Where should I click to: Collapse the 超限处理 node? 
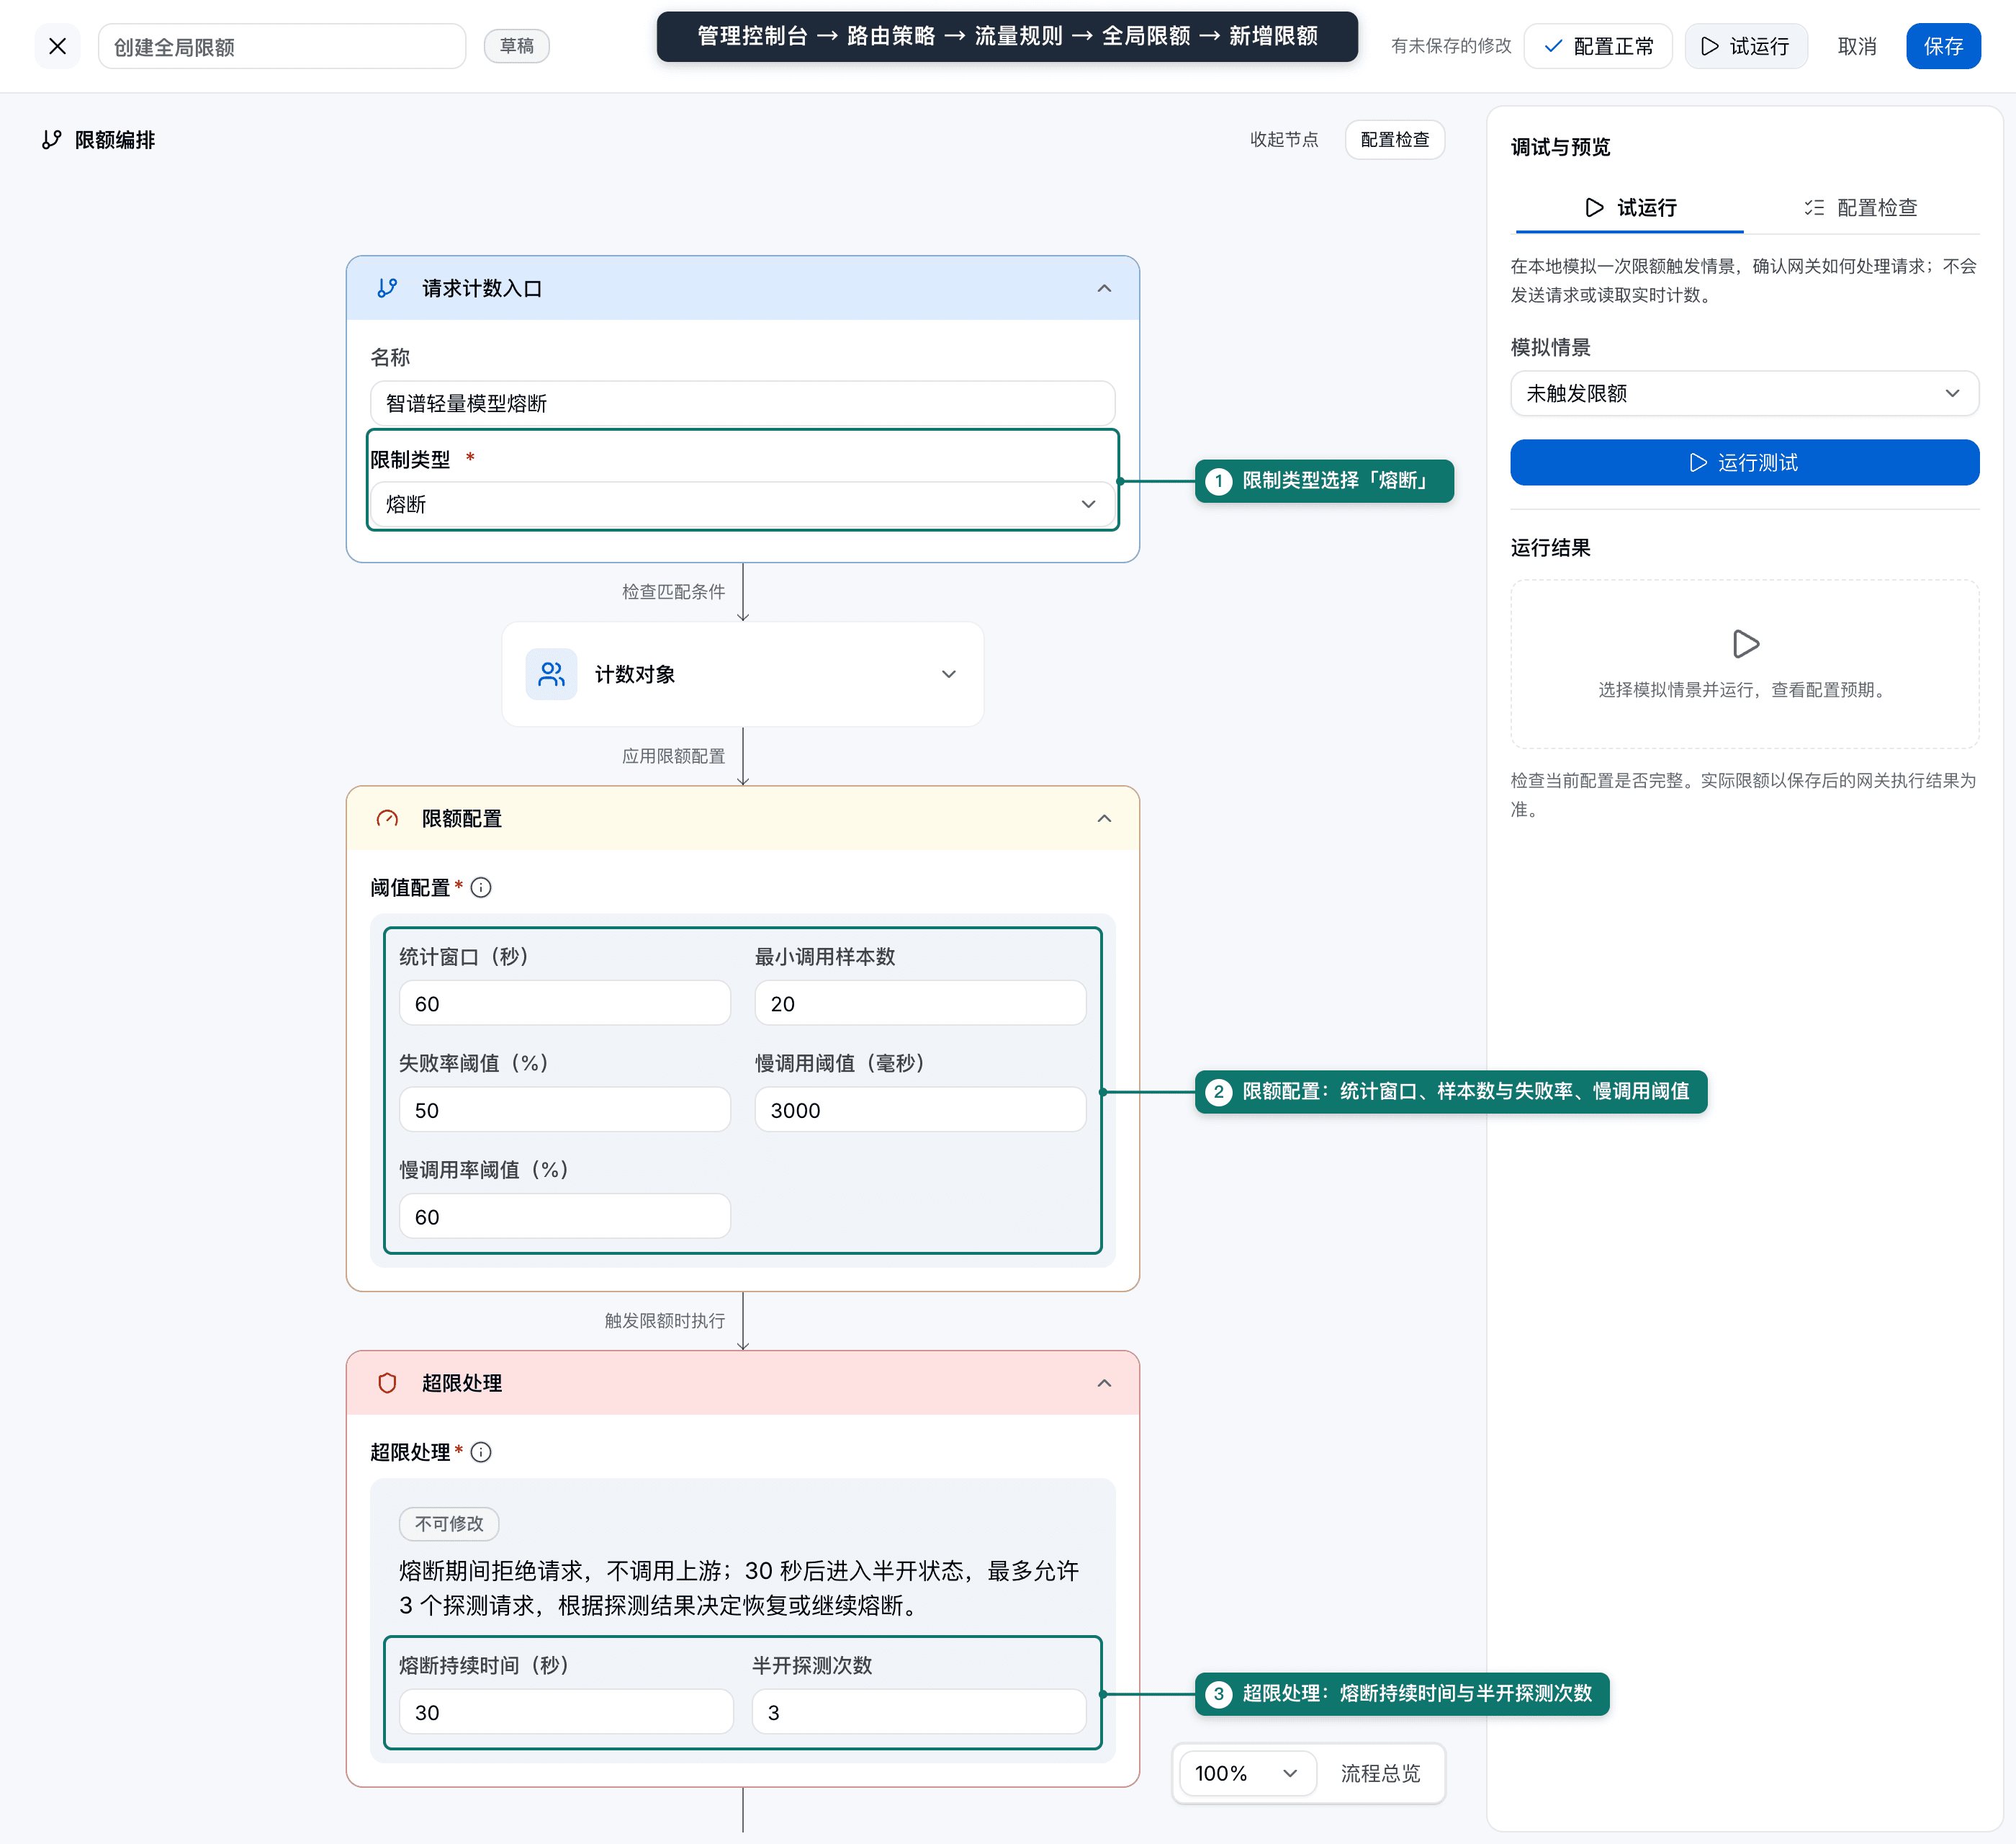(1104, 1383)
